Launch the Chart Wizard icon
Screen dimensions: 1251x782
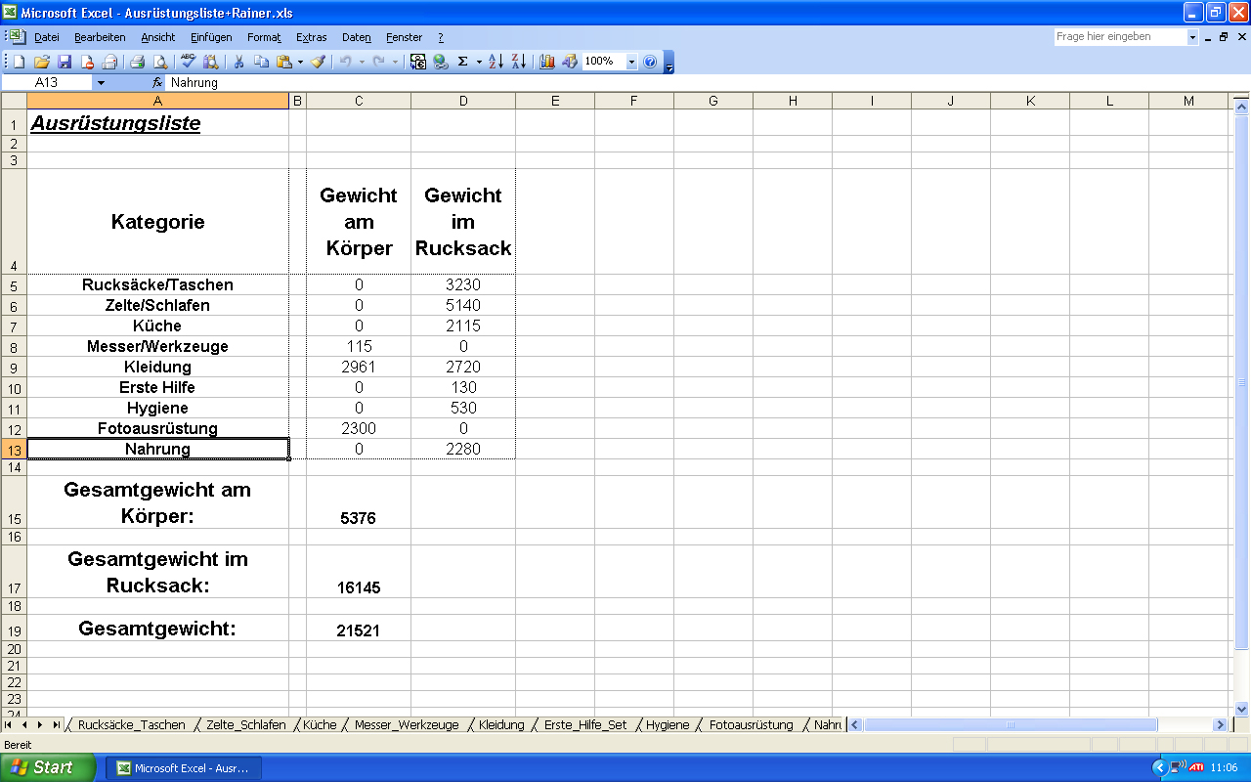pos(547,62)
